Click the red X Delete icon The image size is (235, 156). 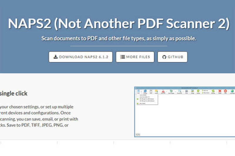(220, 92)
